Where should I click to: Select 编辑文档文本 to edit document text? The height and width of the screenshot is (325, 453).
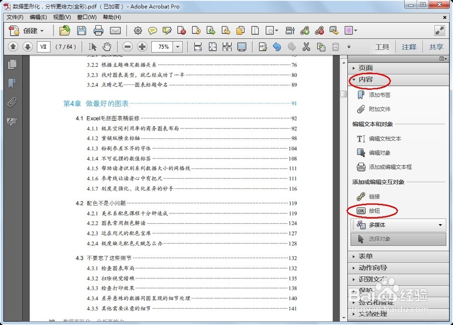pos(384,138)
